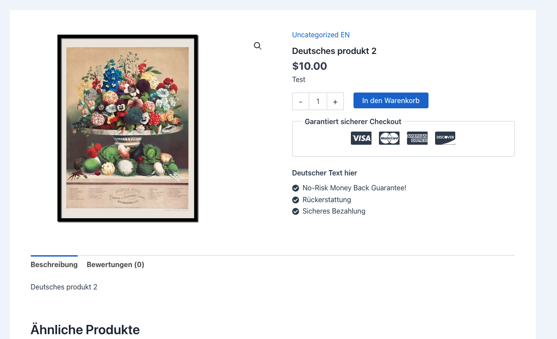The height and width of the screenshot is (339, 557).
Task: Click check icon beside Rückerstattung
Action: (x=296, y=200)
